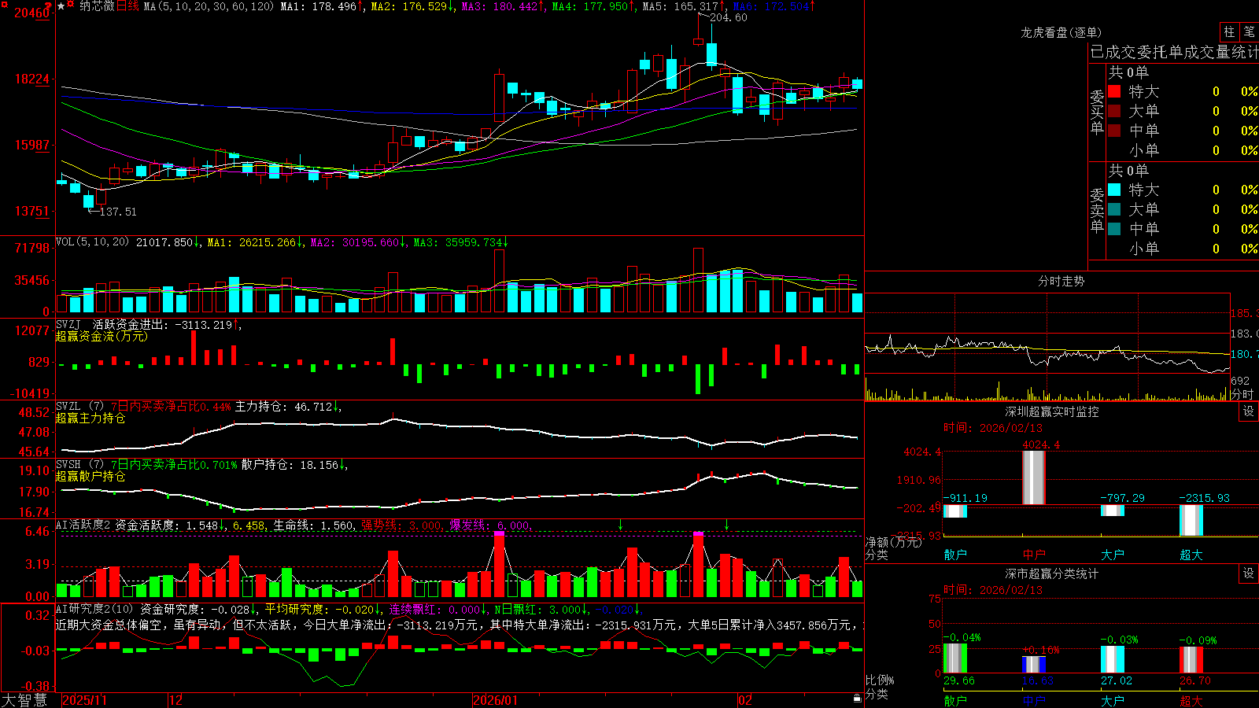Click the AI研究度2(10) indicator label
Viewport: 1259px width, 708px height.
pyautogui.click(x=95, y=609)
